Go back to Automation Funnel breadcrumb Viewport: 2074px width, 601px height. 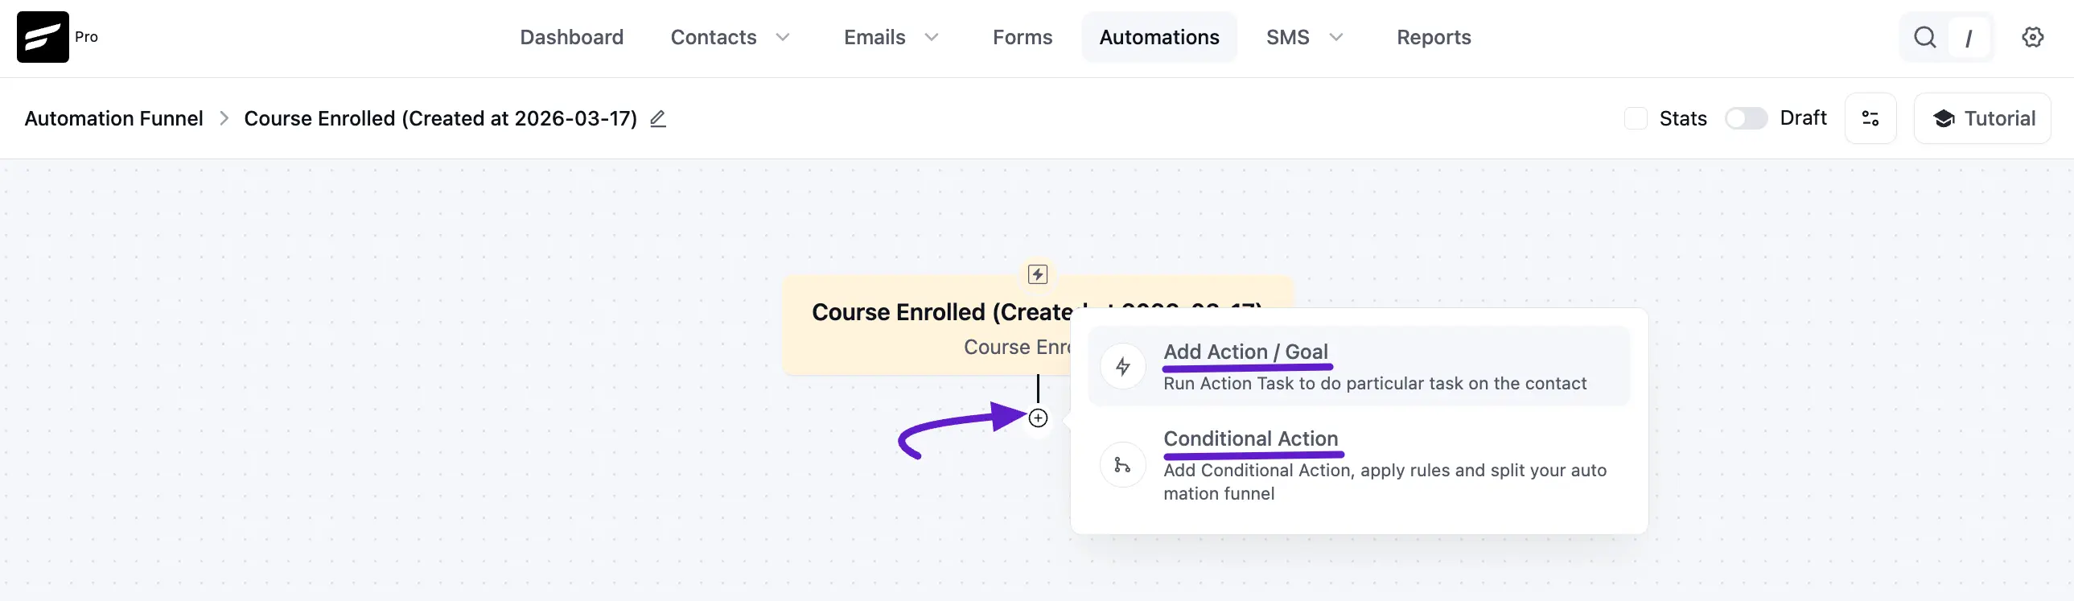tap(113, 118)
